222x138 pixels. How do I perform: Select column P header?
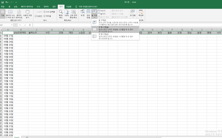click(x=172, y=30)
